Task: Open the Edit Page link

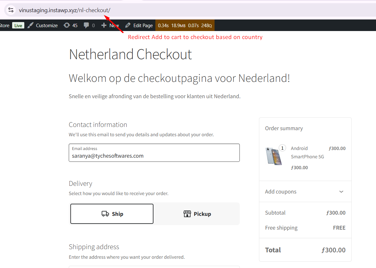Action: 143,26
